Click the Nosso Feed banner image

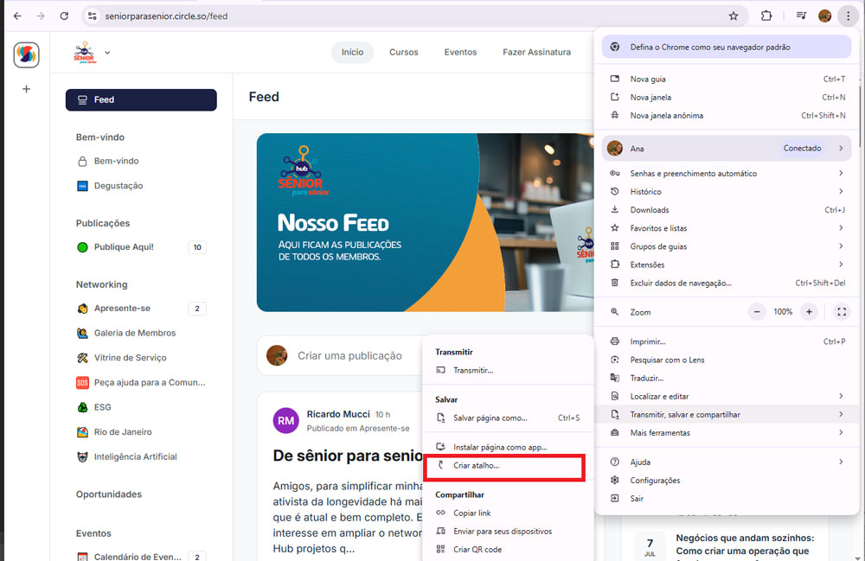pos(425,223)
